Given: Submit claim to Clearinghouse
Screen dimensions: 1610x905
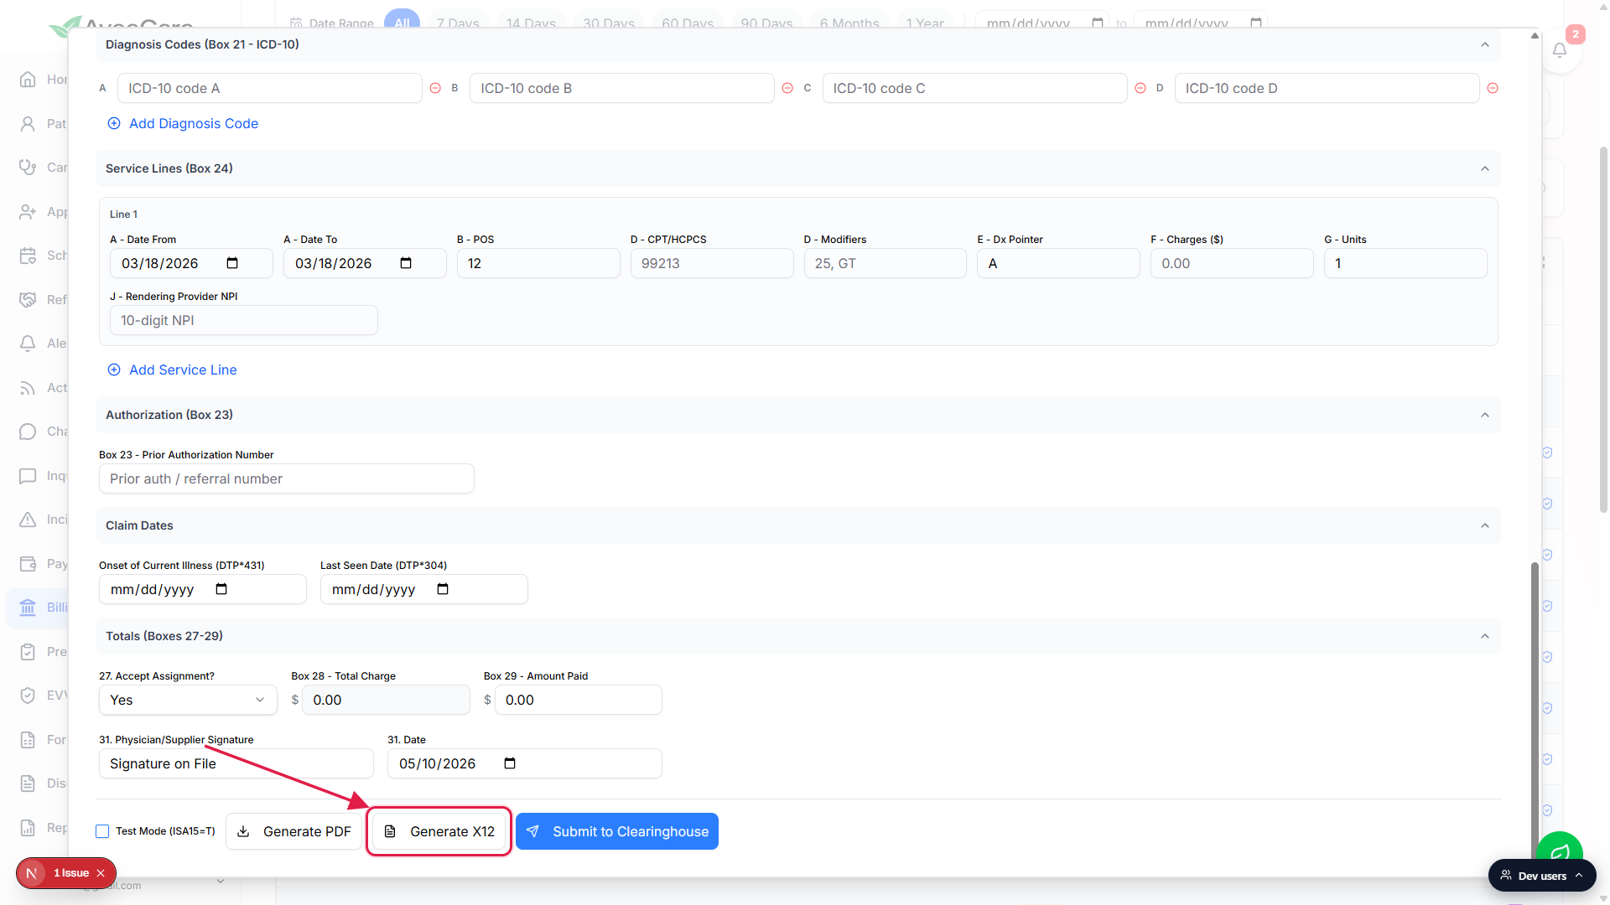Looking at the screenshot, I should [617, 831].
